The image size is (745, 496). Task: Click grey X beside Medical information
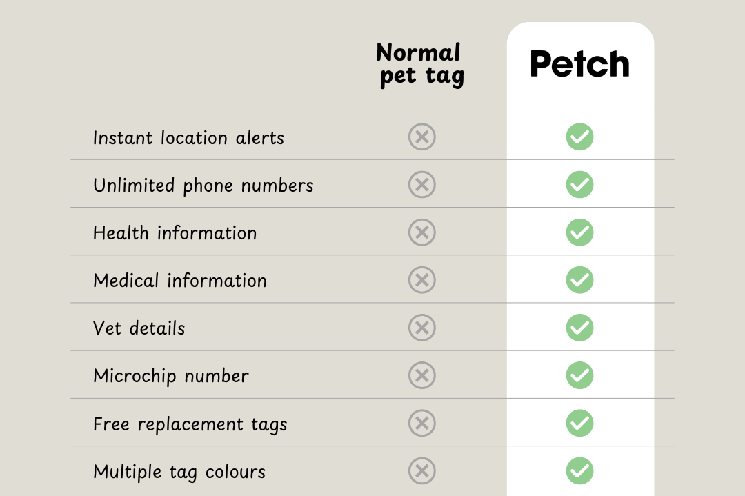[x=421, y=279]
